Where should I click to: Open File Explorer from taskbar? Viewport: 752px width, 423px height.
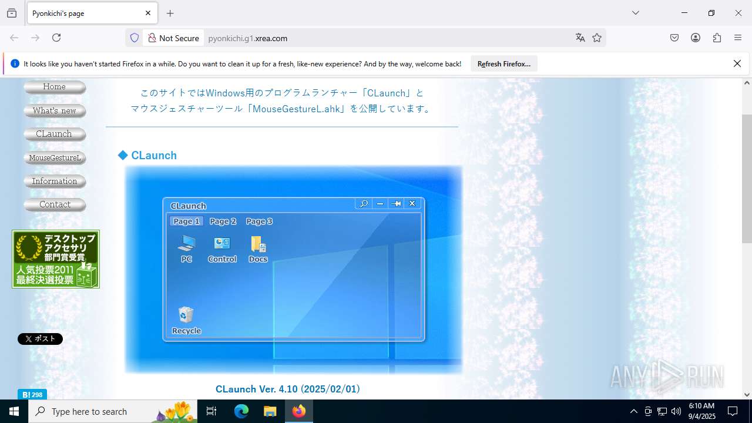point(270,411)
